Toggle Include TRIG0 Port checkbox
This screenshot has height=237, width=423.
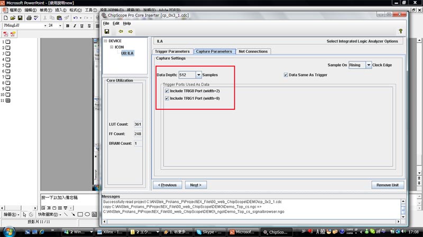tap(167, 91)
